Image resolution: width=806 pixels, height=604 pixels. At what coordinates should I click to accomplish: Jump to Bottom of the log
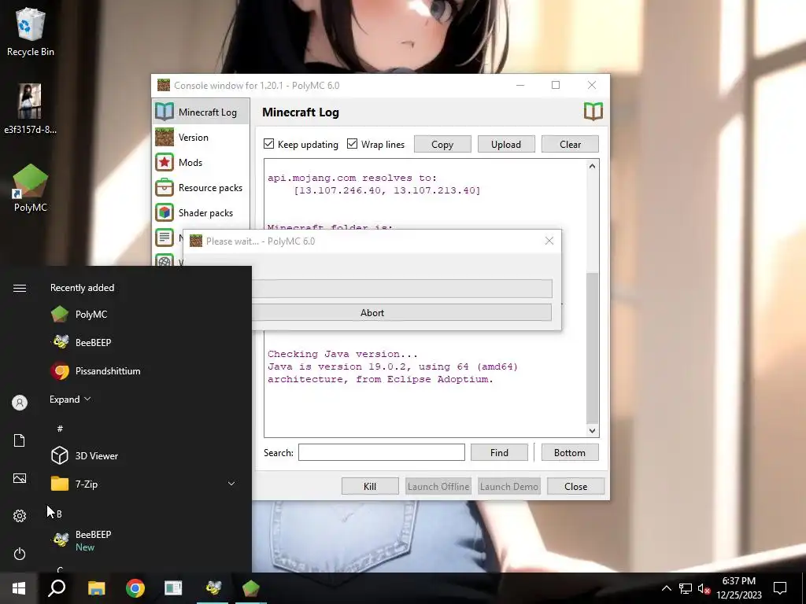point(570,452)
